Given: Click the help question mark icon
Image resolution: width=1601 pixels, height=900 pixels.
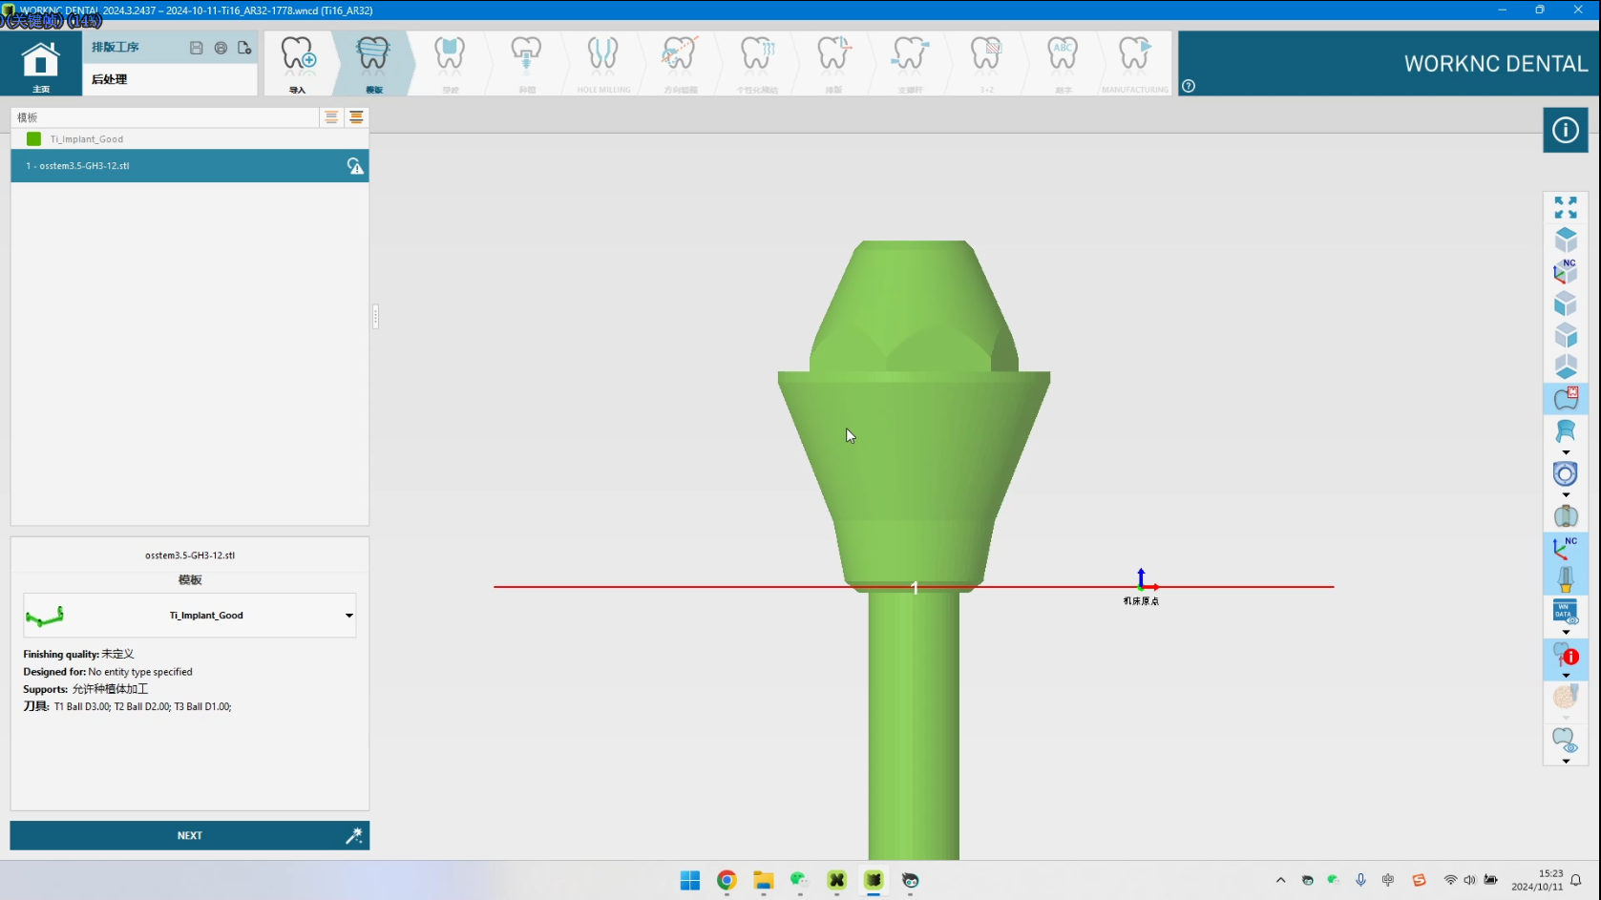Looking at the screenshot, I should tap(1189, 86).
